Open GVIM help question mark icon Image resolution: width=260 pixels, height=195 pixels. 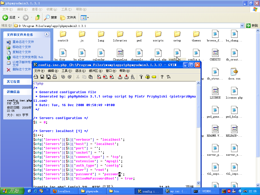click(162, 77)
